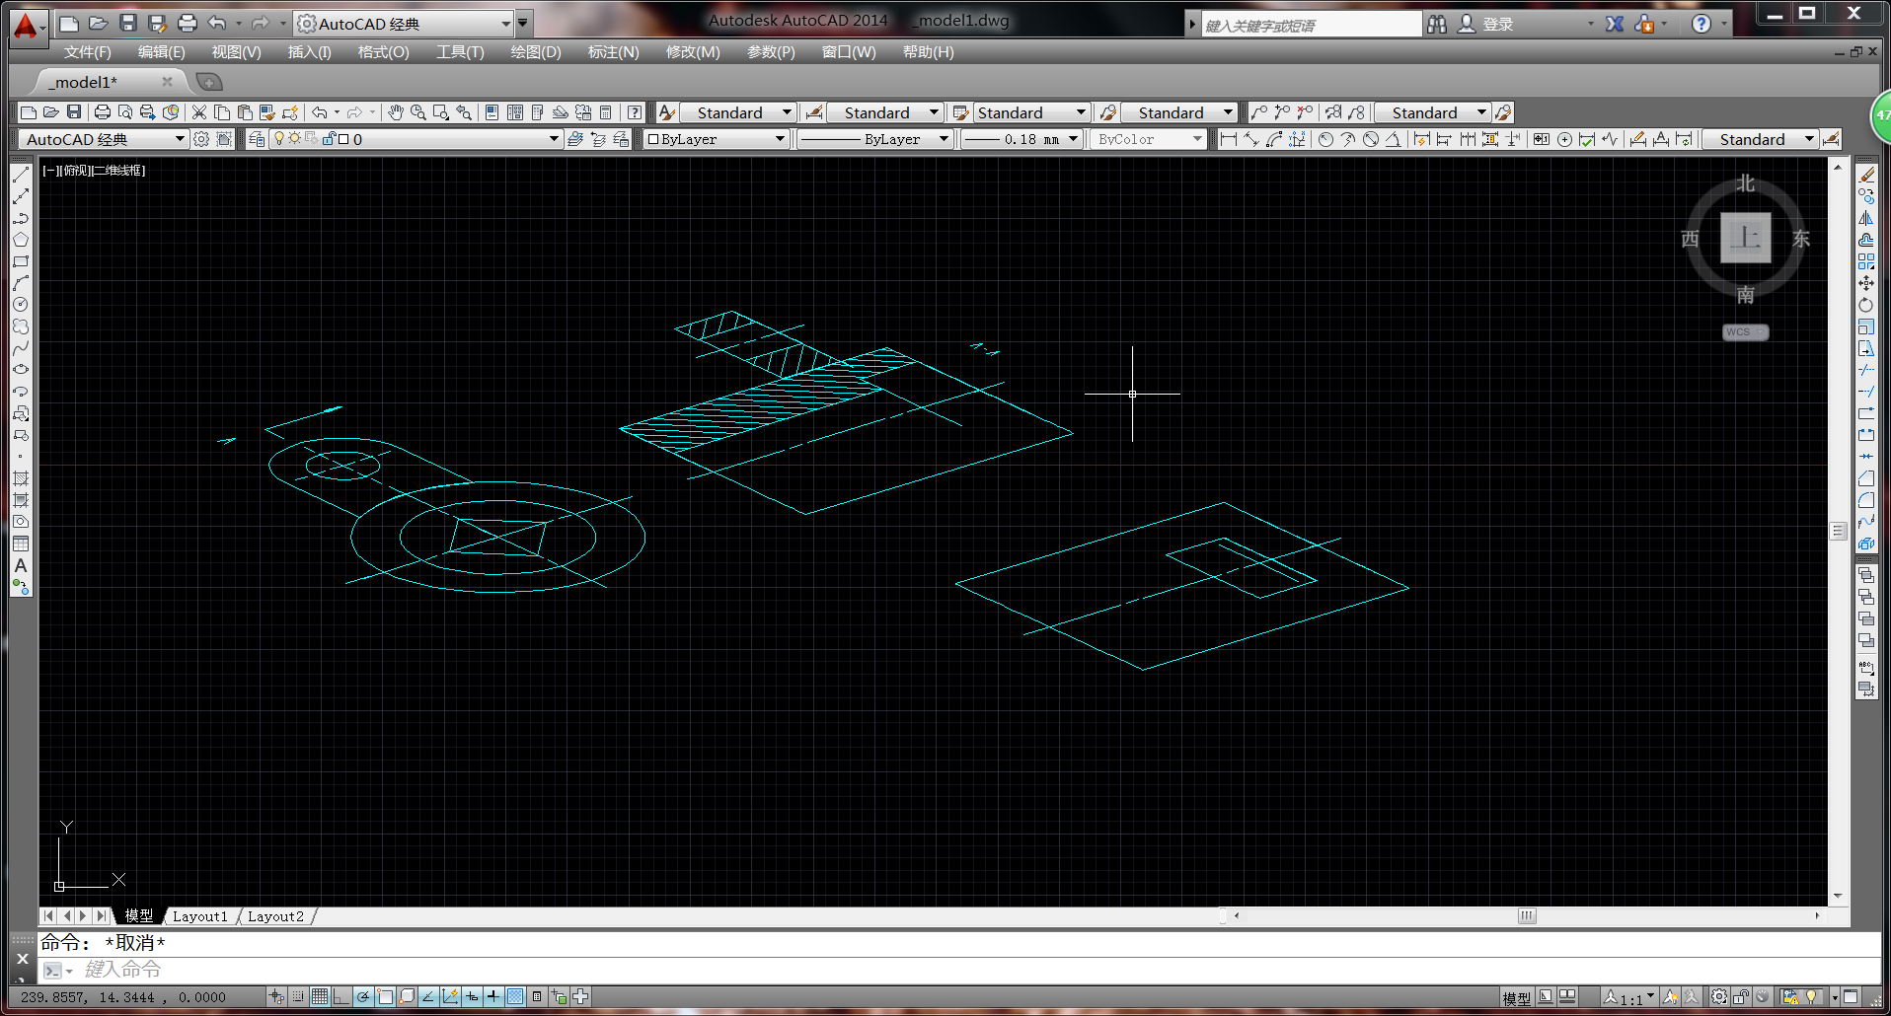Toggle Ortho mode in status bar
This screenshot has height=1016, width=1891.
pyautogui.click(x=341, y=996)
